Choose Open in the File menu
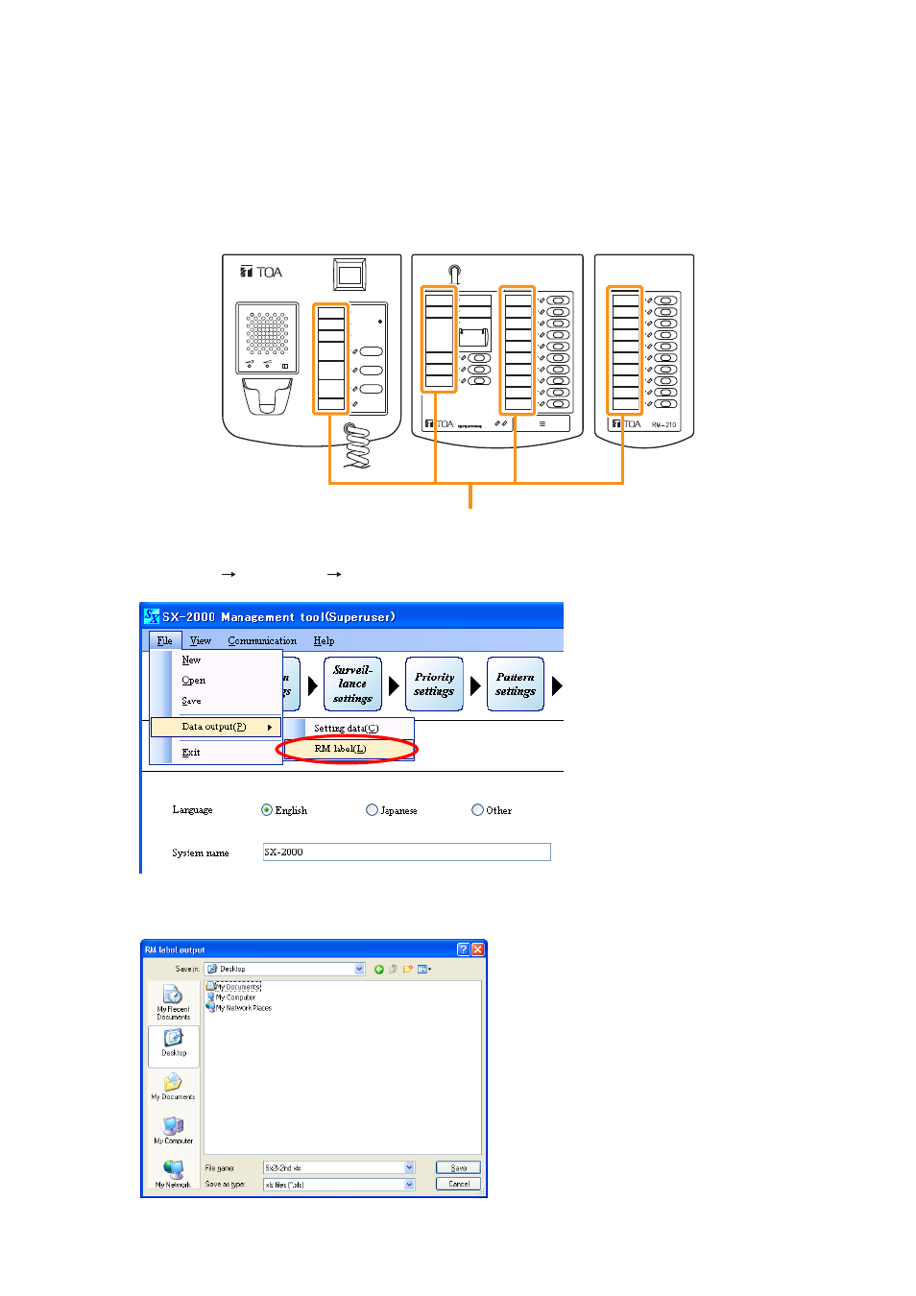The height and width of the screenshot is (1296, 916). tap(193, 681)
